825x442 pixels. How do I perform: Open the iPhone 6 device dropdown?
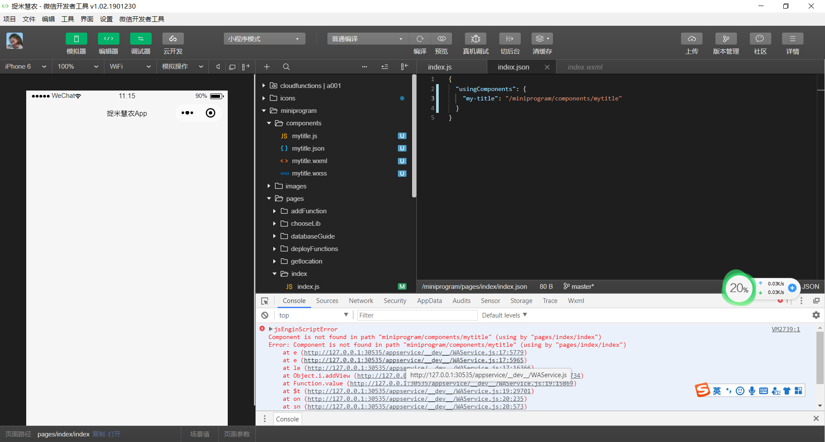pyautogui.click(x=26, y=67)
